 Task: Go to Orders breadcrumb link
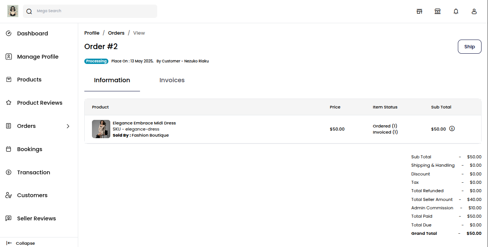(x=116, y=33)
